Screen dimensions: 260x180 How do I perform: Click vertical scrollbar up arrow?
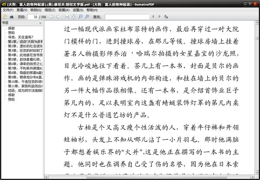tap(257, 23)
